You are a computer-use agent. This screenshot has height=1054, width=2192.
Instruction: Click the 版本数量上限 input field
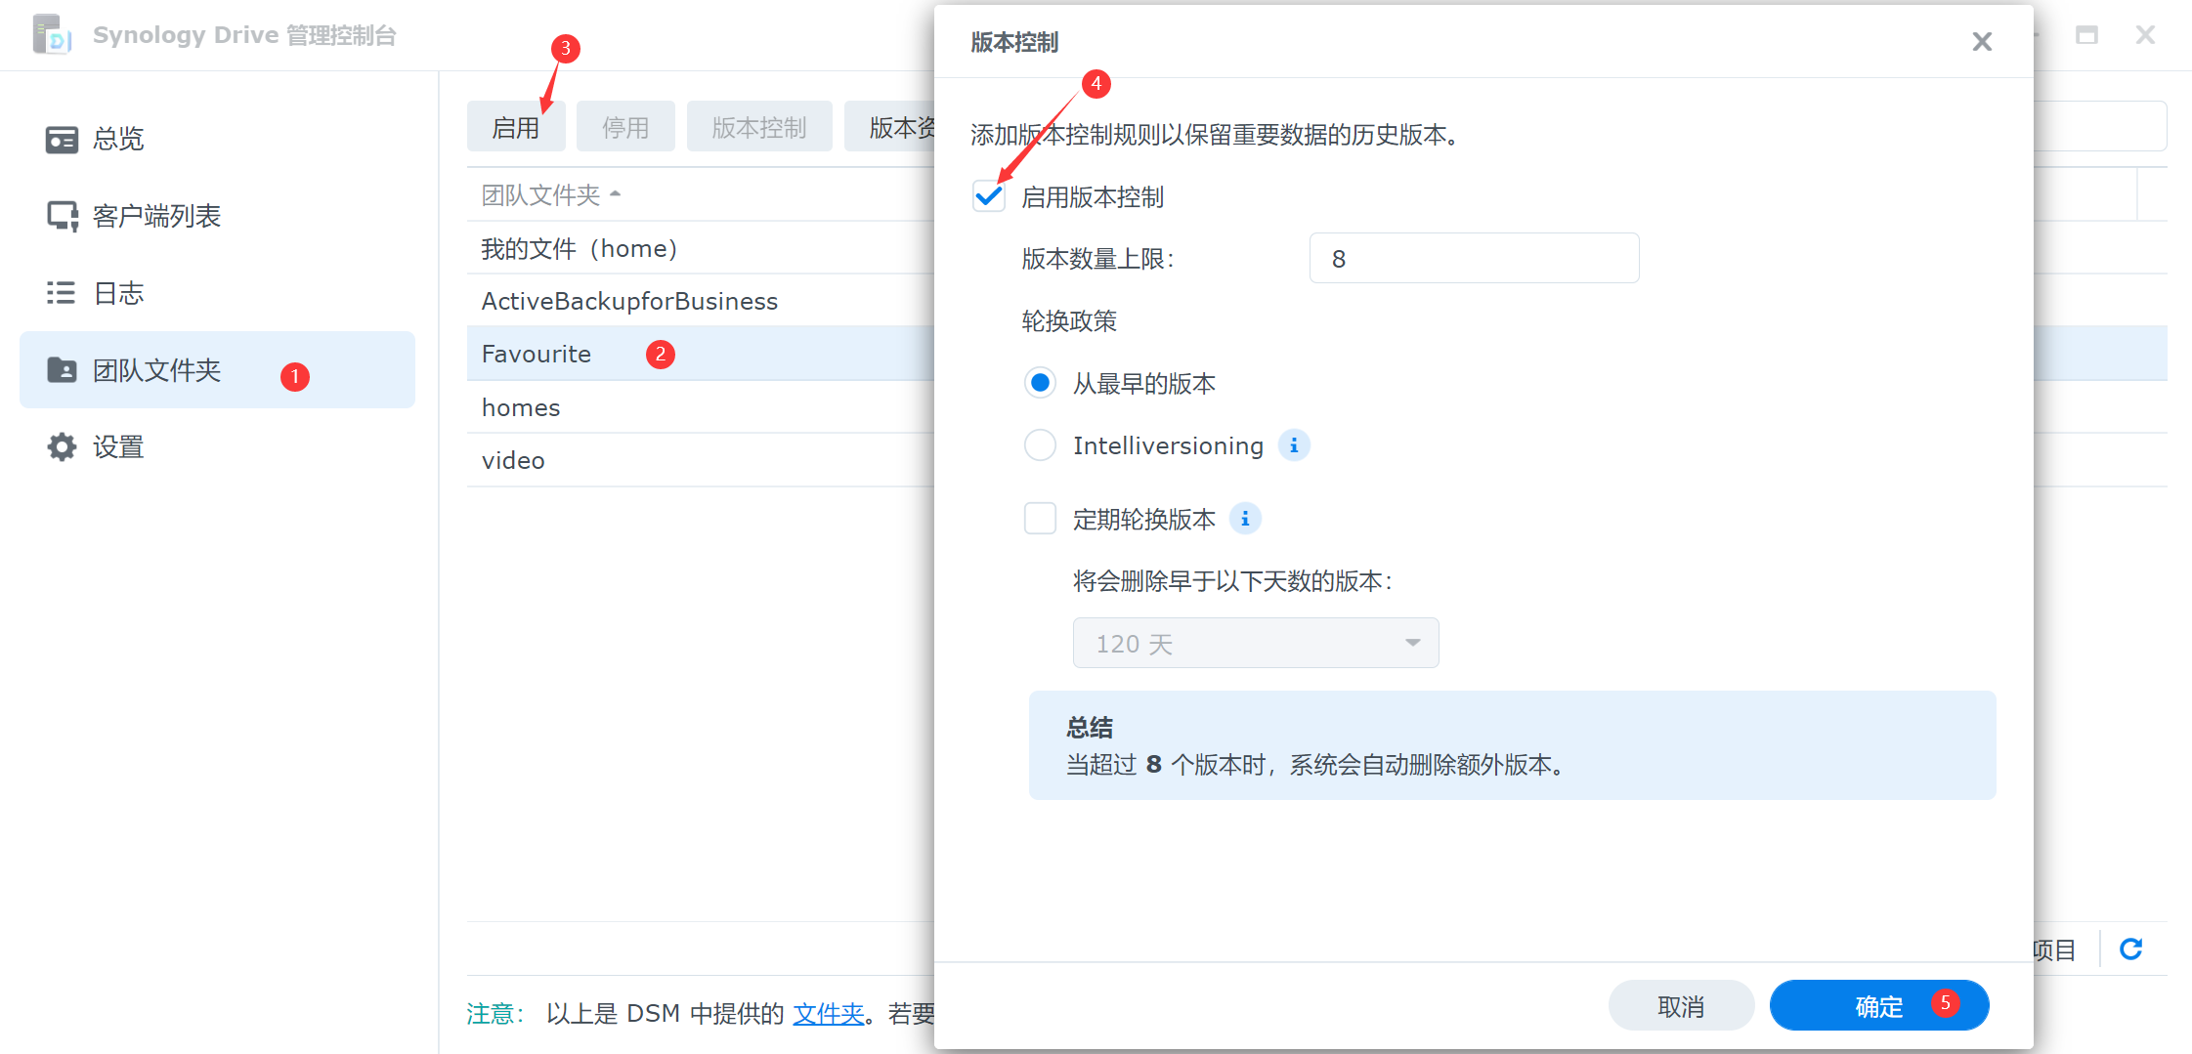pos(1473,259)
